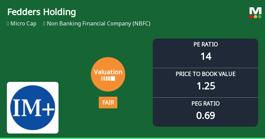Click the PEG RATIO heading
265x139 pixels.
(205, 104)
